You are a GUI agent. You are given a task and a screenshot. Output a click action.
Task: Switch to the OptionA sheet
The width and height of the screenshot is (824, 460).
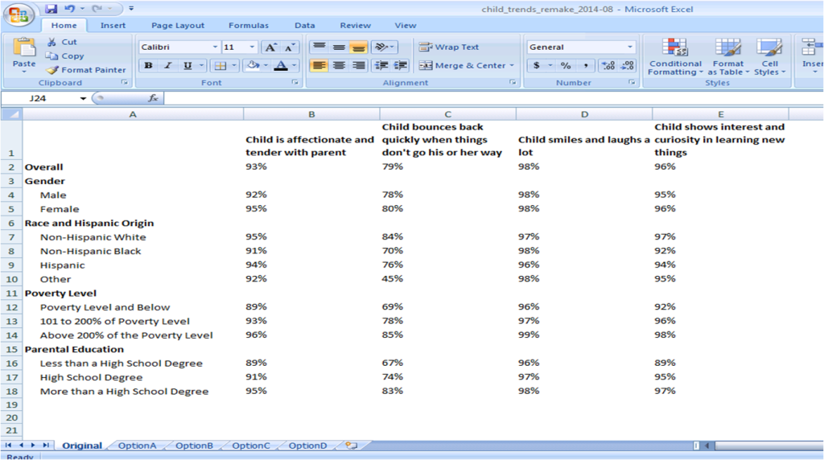pos(137,446)
